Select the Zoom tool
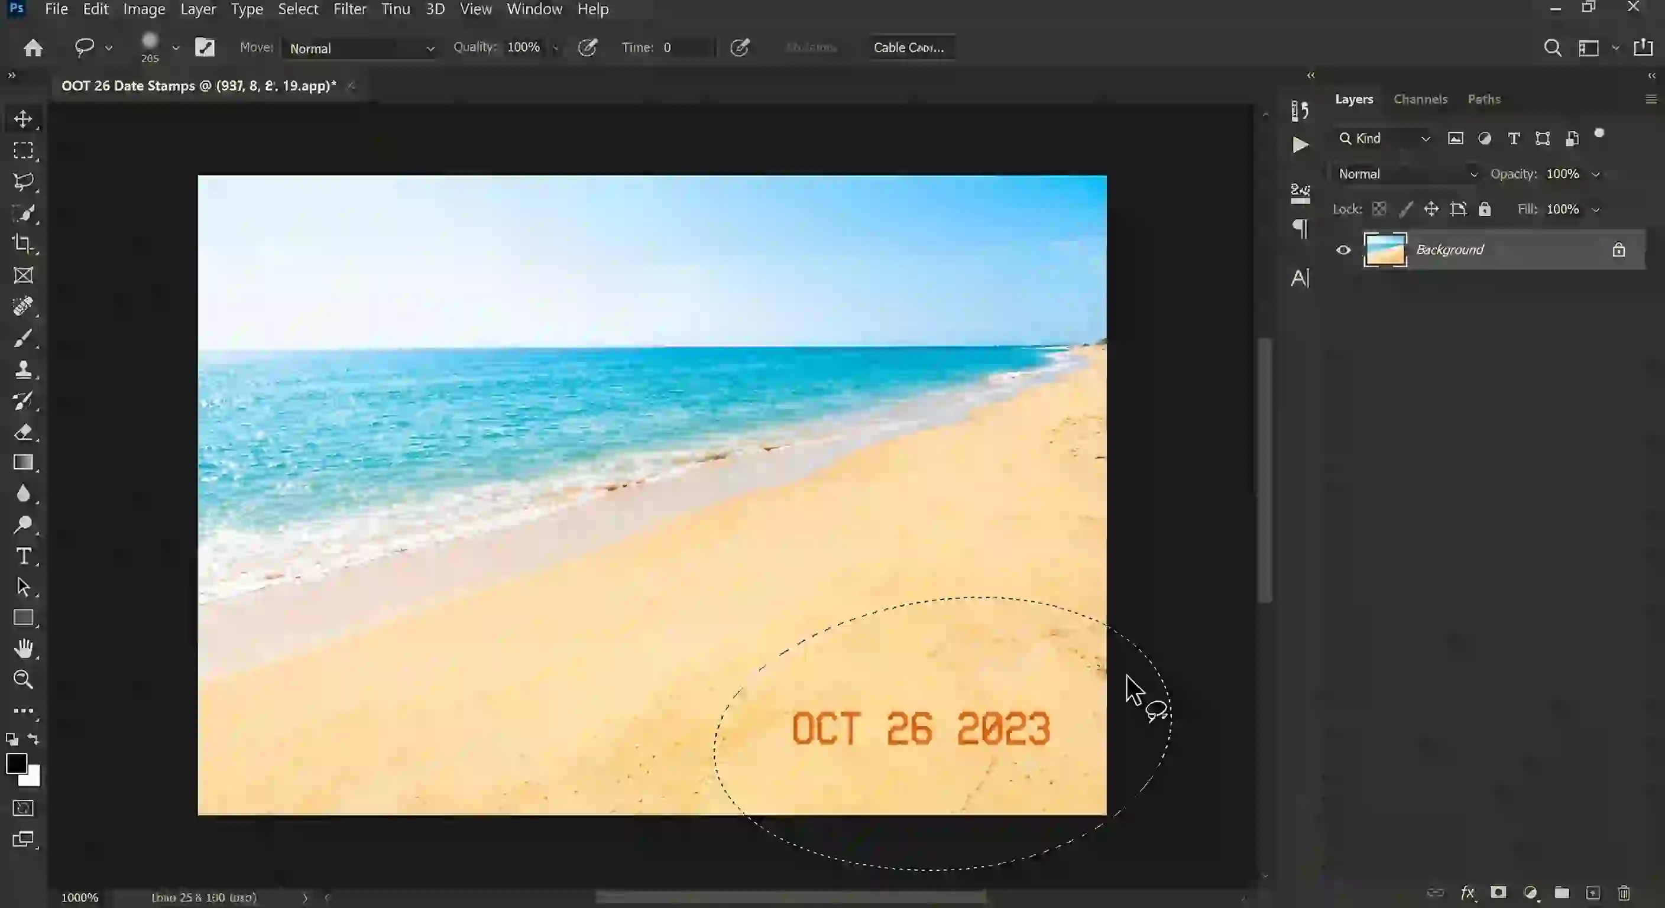This screenshot has height=908, width=1665. pyautogui.click(x=24, y=679)
